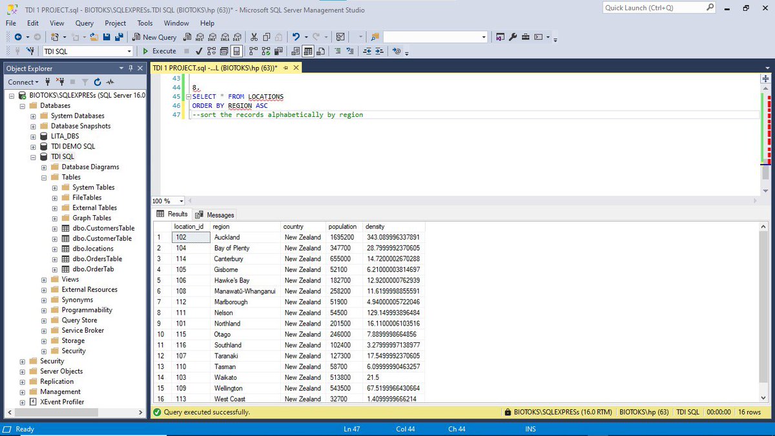
Task: Open the Find search box dropdown
Action: pyautogui.click(x=484, y=37)
